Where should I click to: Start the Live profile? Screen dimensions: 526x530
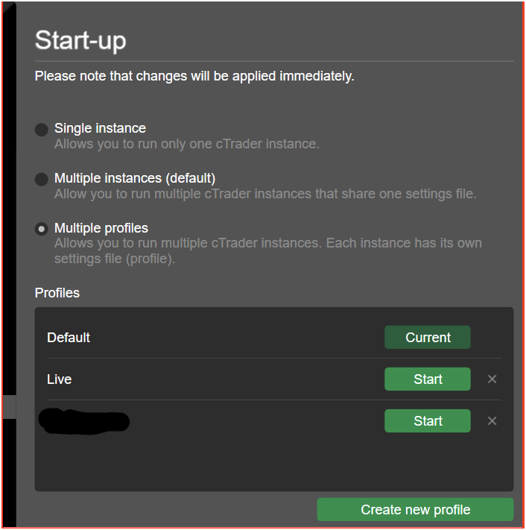(x=428, y=379)
